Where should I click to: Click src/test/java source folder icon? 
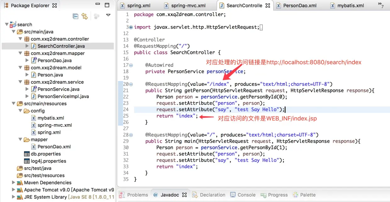tap(20, 168)
